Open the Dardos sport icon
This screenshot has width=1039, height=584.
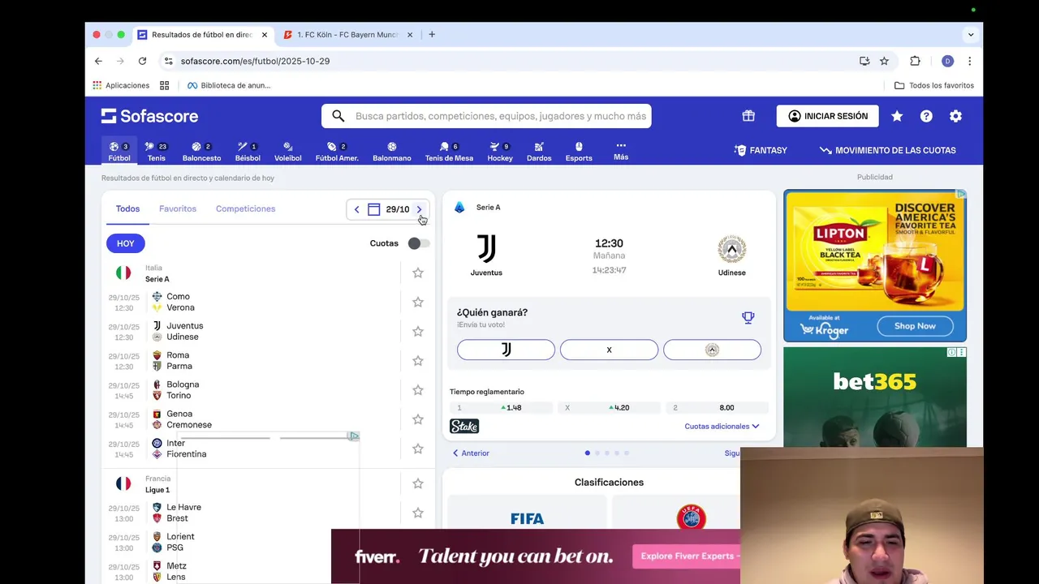(539, 151)
